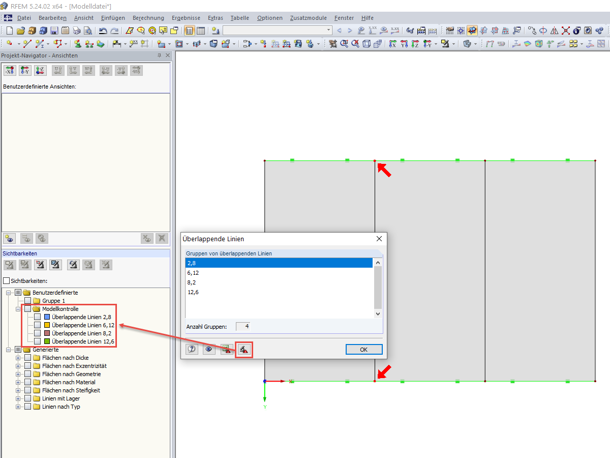Screen dimensions: 610x458
Task: Click the Anzahl Gruppen value field
Action: click(243, 326)
